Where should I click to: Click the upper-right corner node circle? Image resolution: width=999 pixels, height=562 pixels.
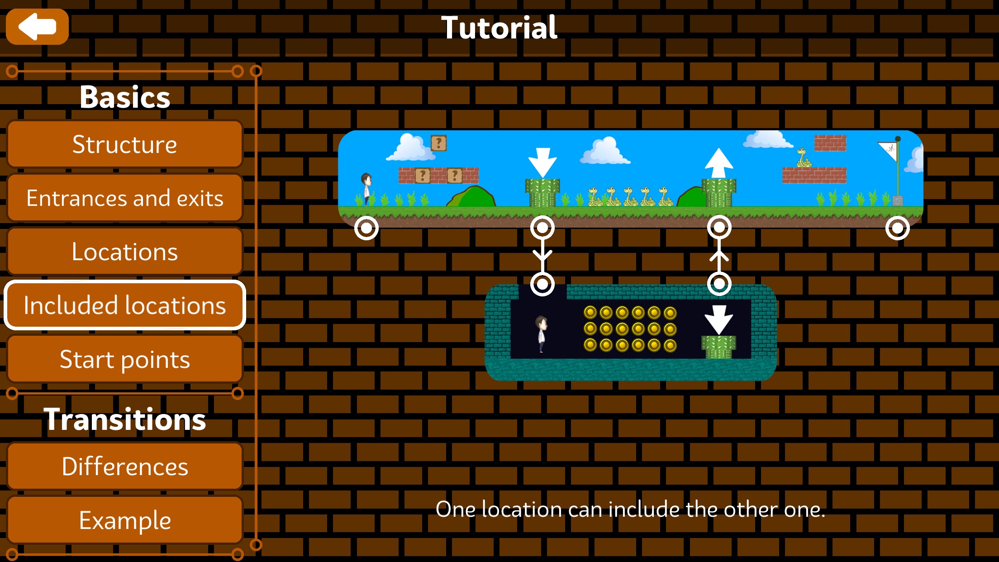point(896,228)
